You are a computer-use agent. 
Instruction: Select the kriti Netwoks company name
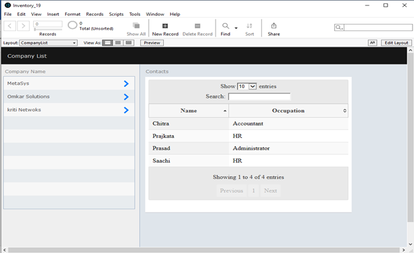pos(24,110)
